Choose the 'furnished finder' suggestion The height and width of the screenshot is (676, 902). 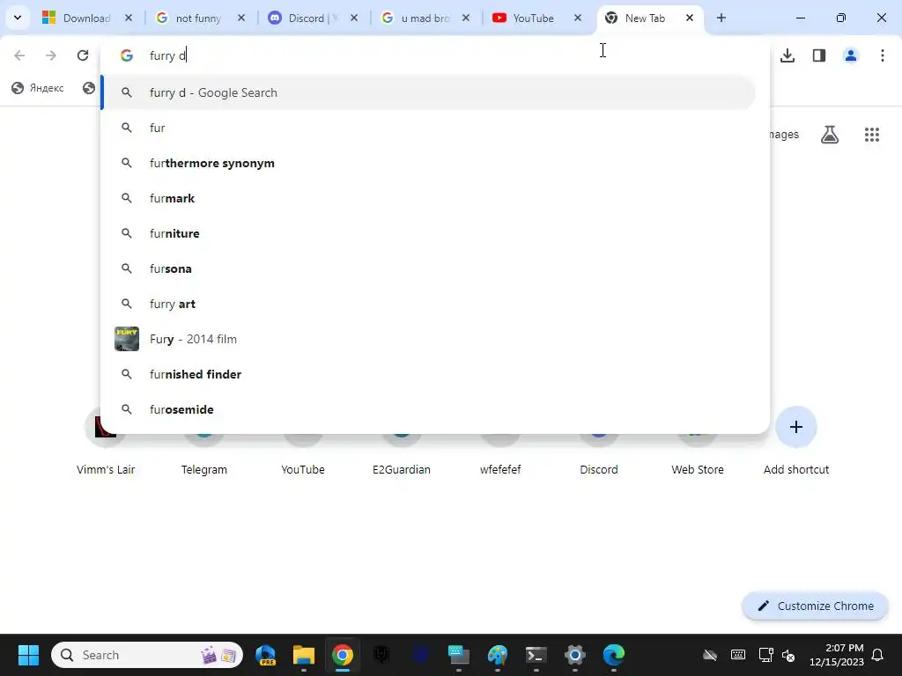coord(428,374)
